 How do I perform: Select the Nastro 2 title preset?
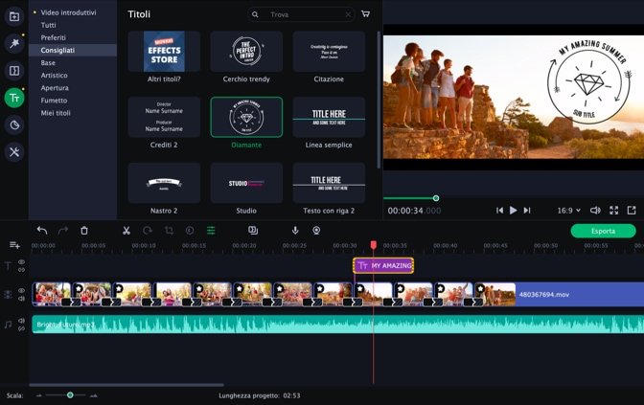pyautogui.click(x=164, y=183)
